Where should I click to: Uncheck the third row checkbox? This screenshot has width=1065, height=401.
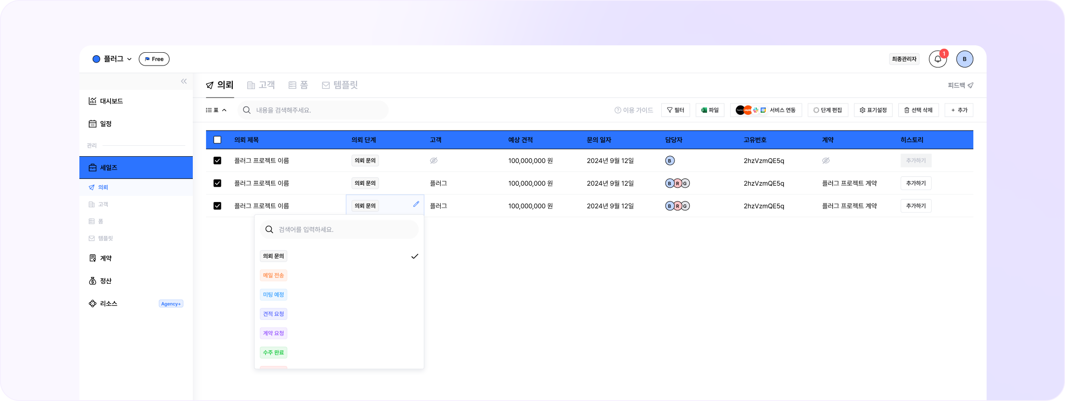217,206
